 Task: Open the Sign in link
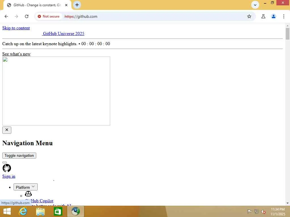pos(9,176)
